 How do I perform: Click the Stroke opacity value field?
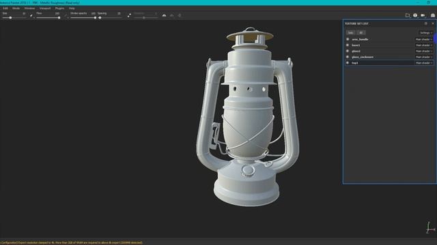[93, 14]
